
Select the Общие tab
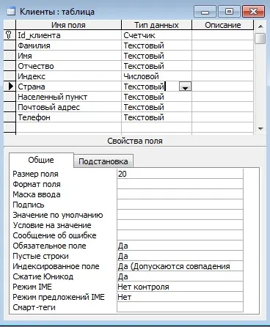click(41, 160)
